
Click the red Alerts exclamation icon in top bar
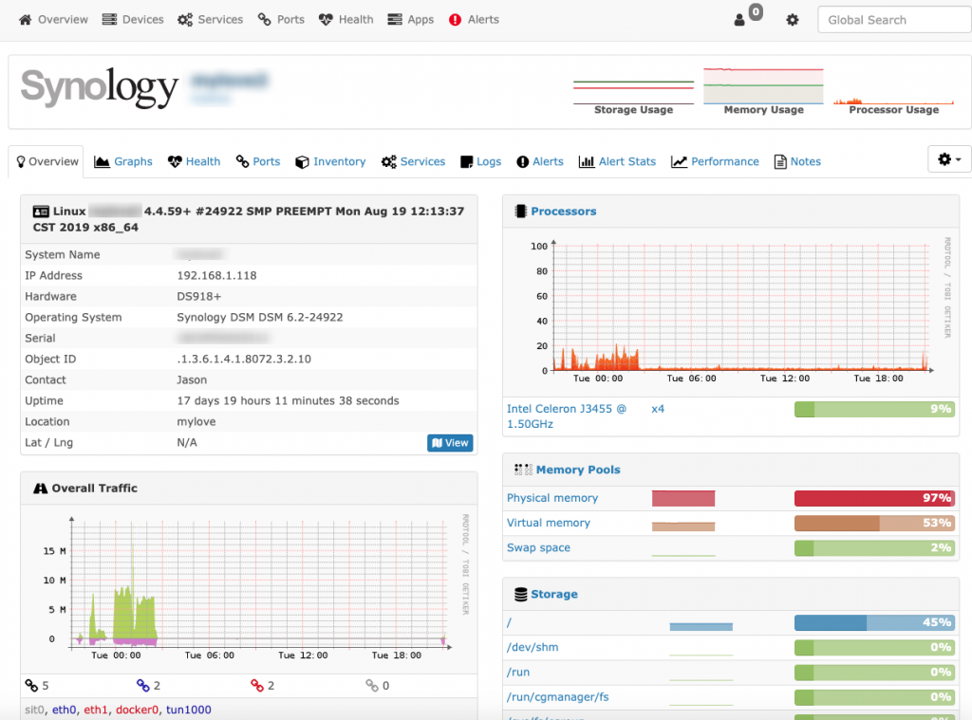pyautogui.click(x=455, y=20)
